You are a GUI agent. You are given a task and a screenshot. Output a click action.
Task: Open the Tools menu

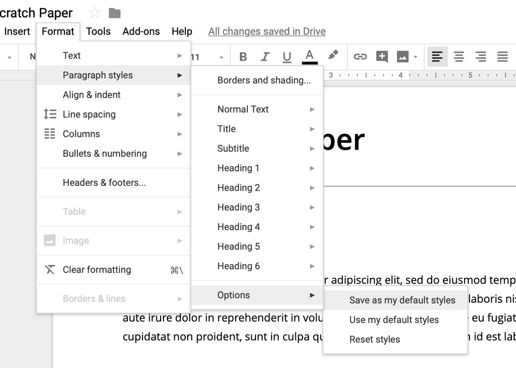tap(98, 31)
